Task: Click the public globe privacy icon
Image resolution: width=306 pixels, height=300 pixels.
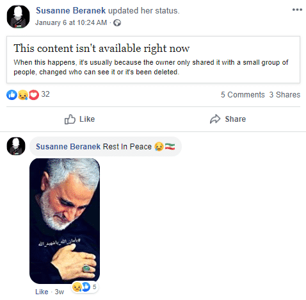Action: [117, 22]
